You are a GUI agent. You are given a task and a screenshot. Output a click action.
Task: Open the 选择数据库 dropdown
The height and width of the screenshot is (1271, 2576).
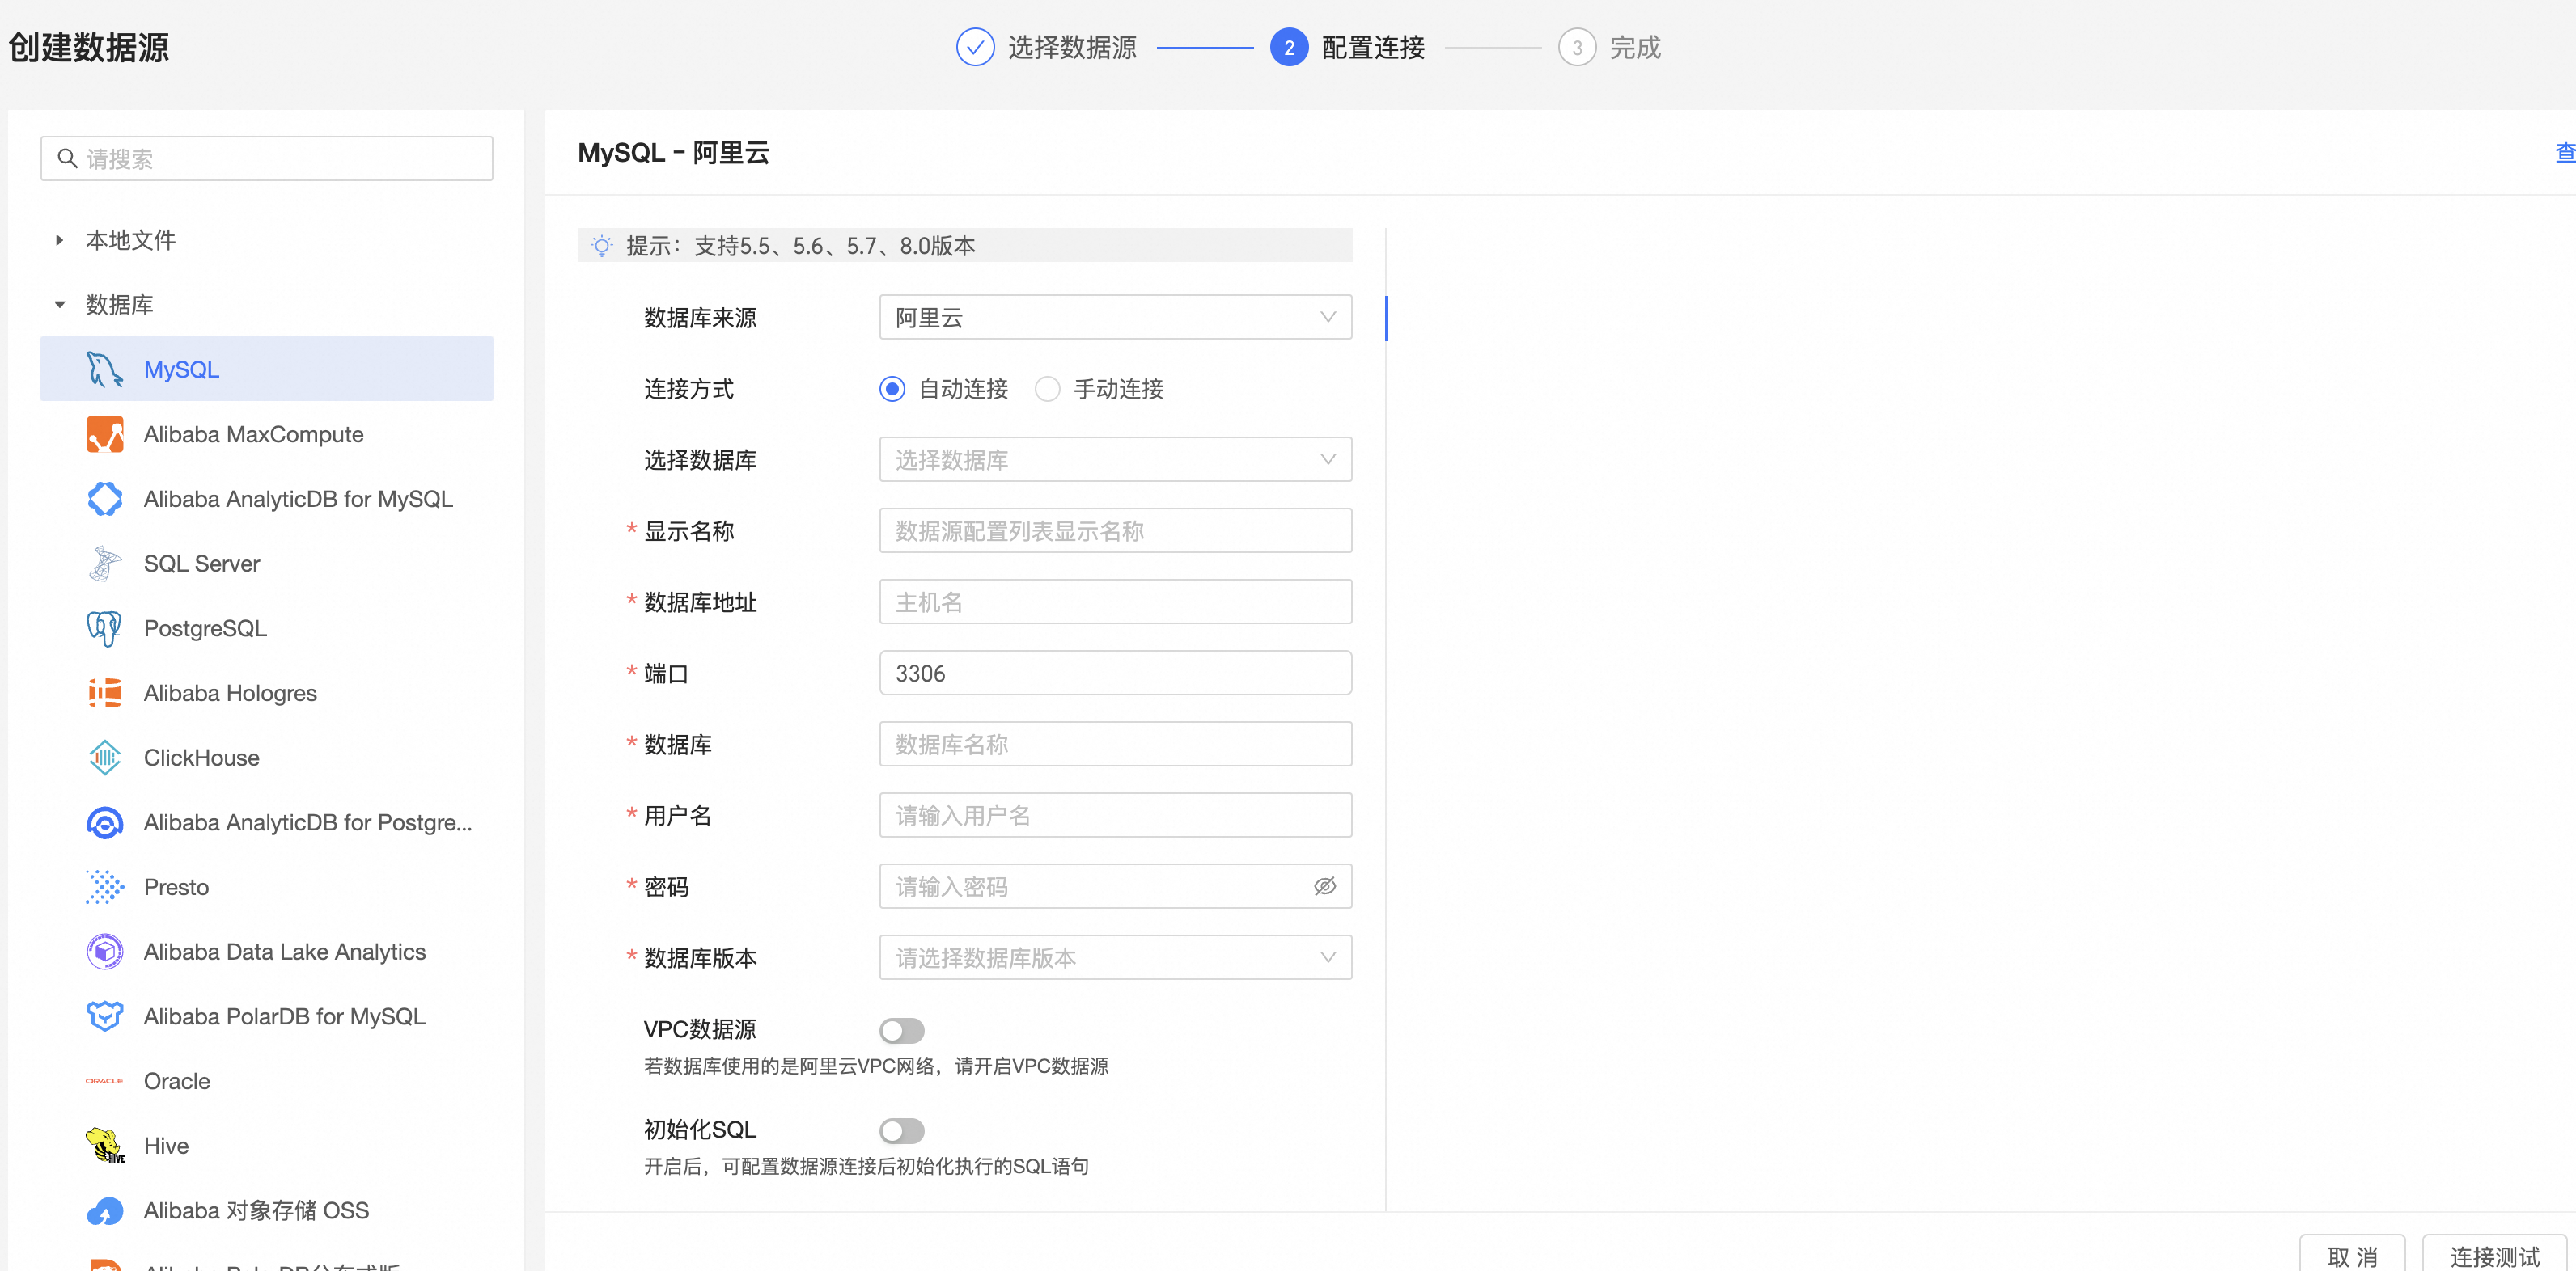tap(1115, 459)
